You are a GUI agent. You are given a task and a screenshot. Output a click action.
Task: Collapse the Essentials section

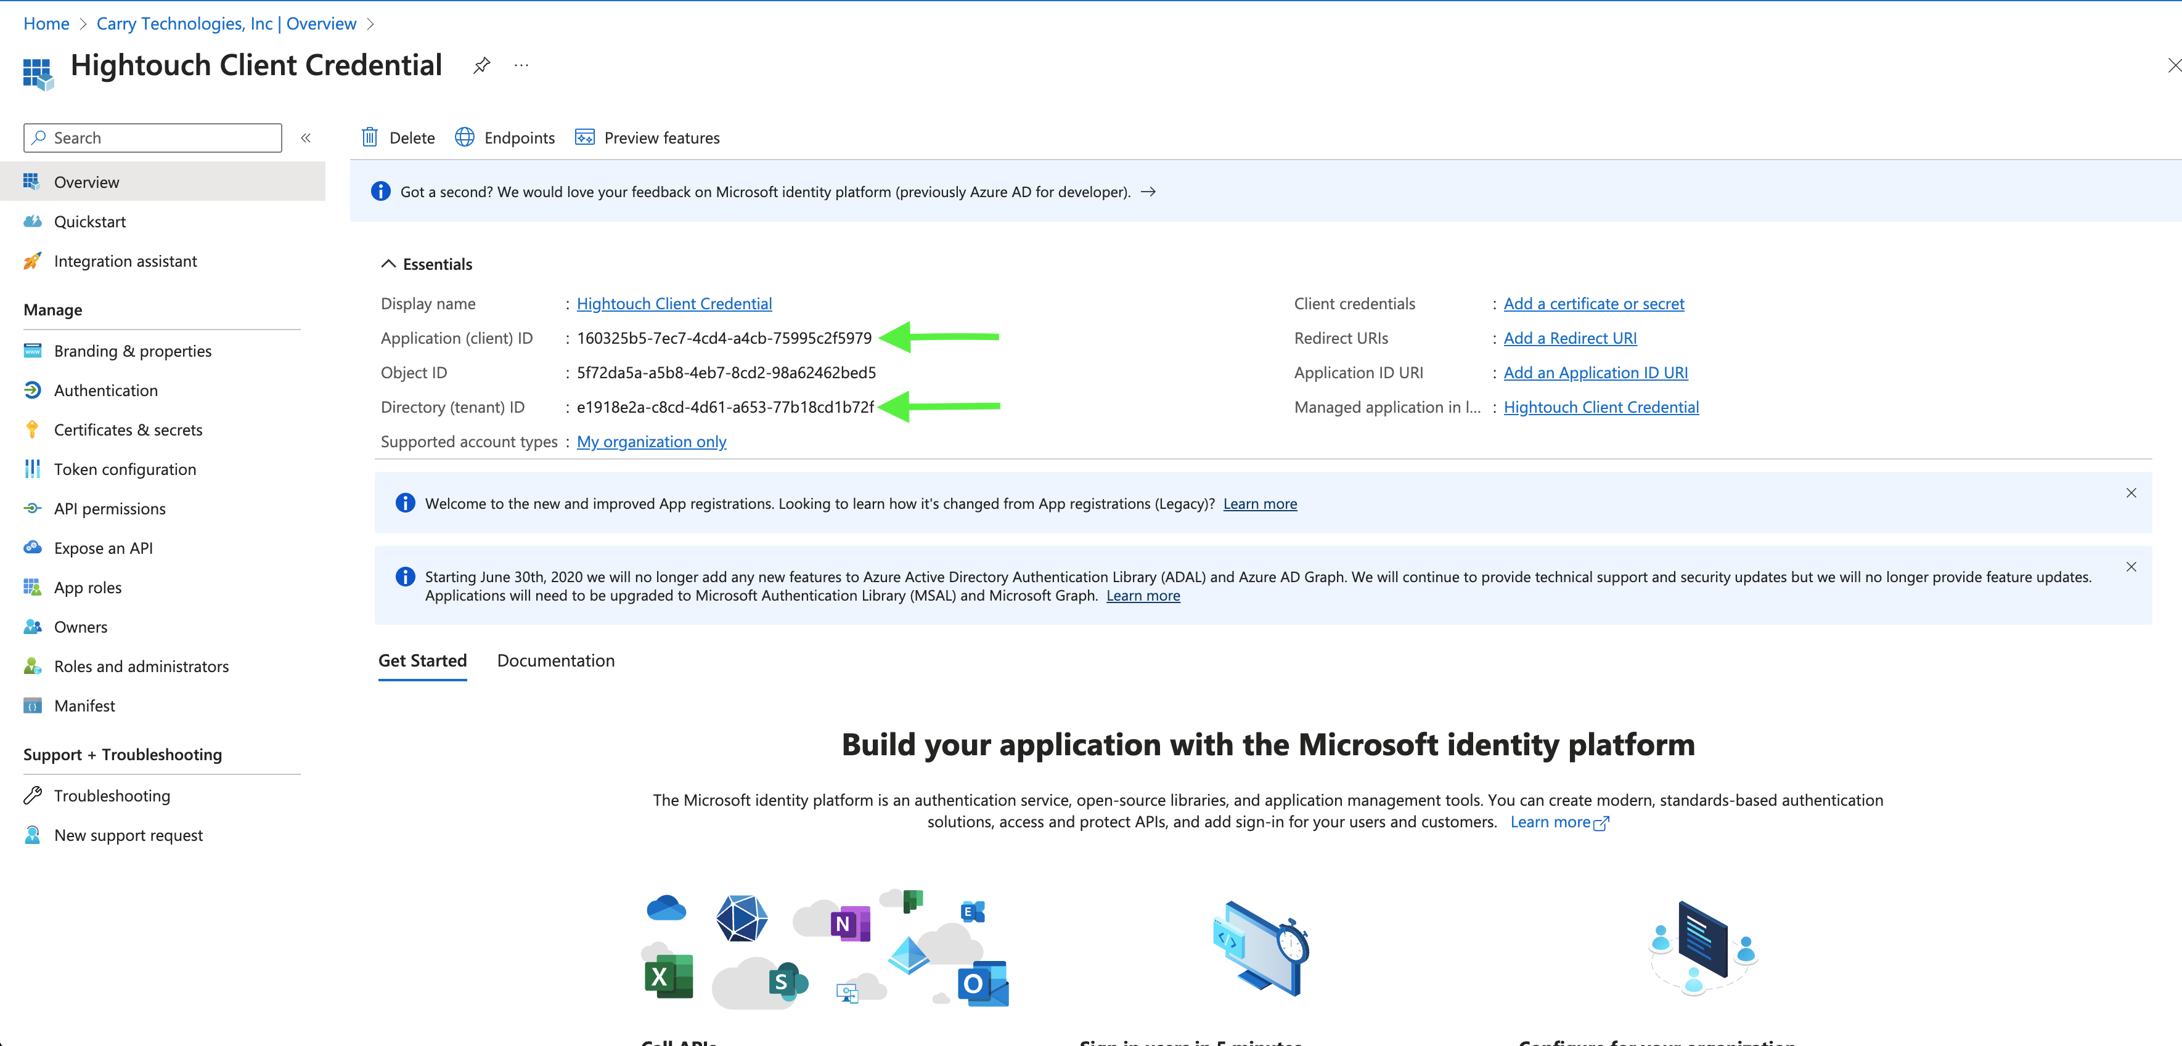click(x=388, y=264)
